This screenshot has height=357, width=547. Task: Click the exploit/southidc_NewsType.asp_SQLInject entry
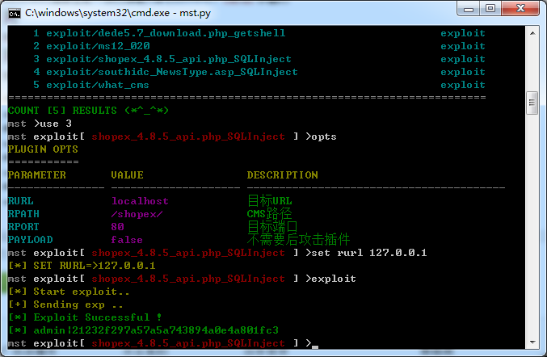[x=171, y=72]
